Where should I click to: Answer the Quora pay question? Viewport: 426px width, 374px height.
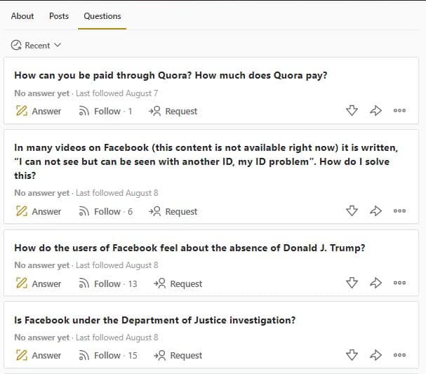point(39,111)
